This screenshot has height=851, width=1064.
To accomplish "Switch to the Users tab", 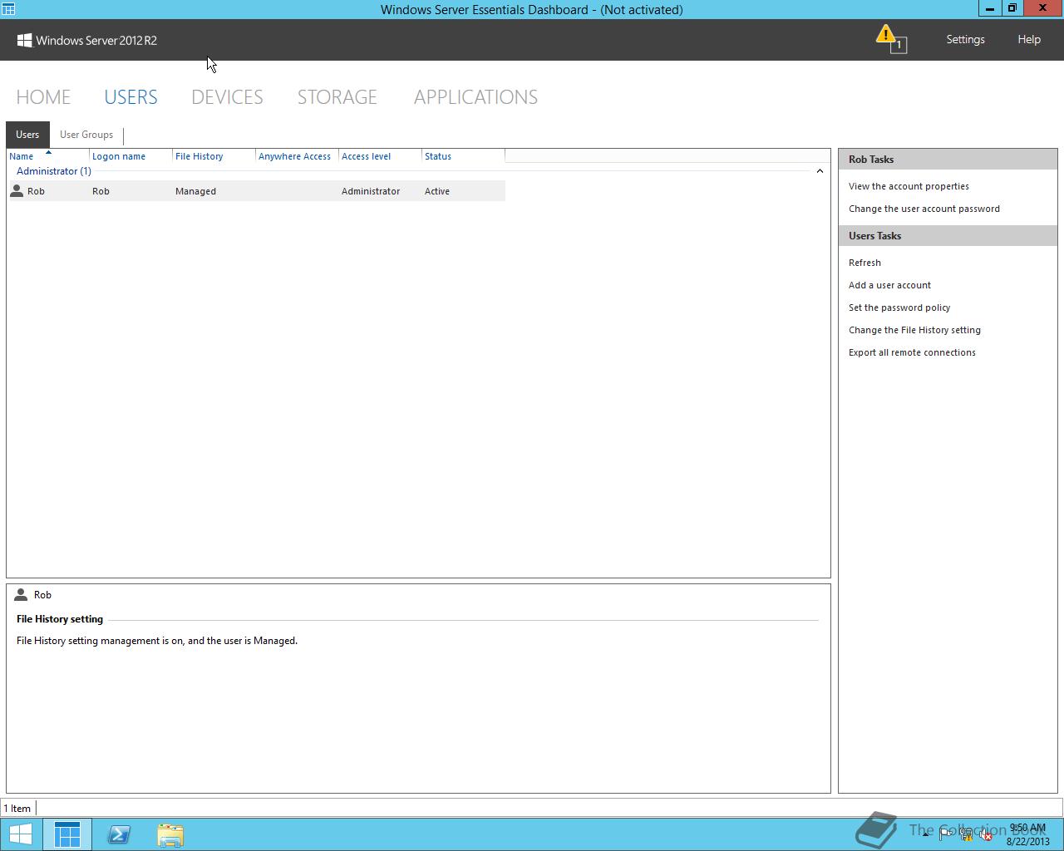I will coord(27,135).
